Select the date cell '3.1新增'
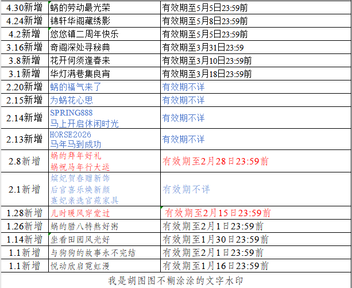The width and height of the screenshot is (352, 288). pyautogui.click(x=25, y=74)
